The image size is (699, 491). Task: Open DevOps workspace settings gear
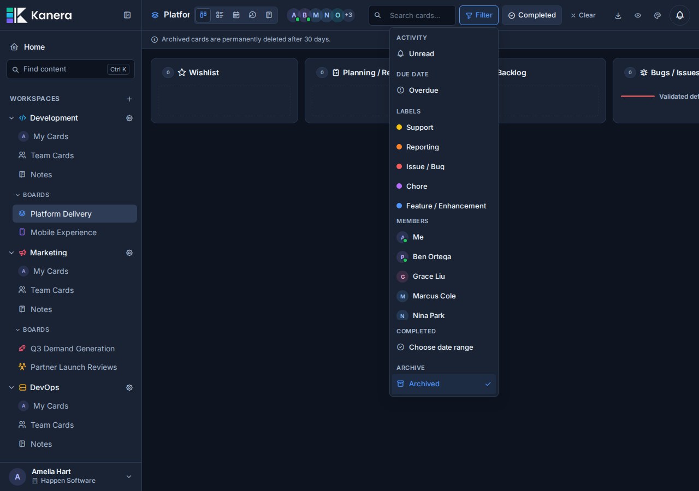(x=129, y=387)
